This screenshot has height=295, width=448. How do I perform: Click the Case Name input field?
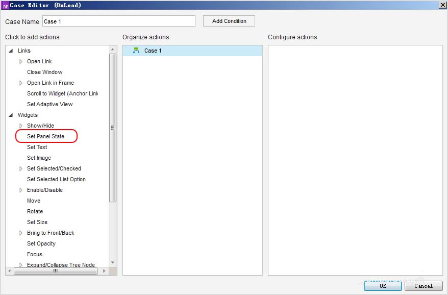[119, 21]
